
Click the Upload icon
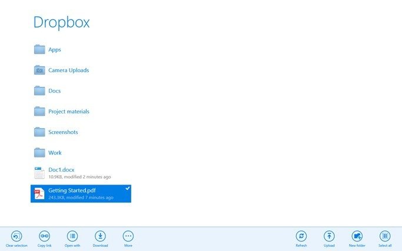[x=329, y=236]
